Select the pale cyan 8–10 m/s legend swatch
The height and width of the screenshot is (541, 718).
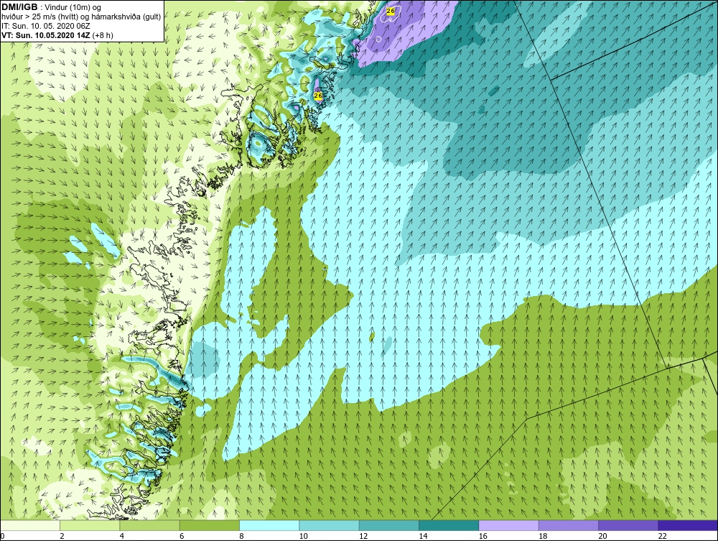269,525
